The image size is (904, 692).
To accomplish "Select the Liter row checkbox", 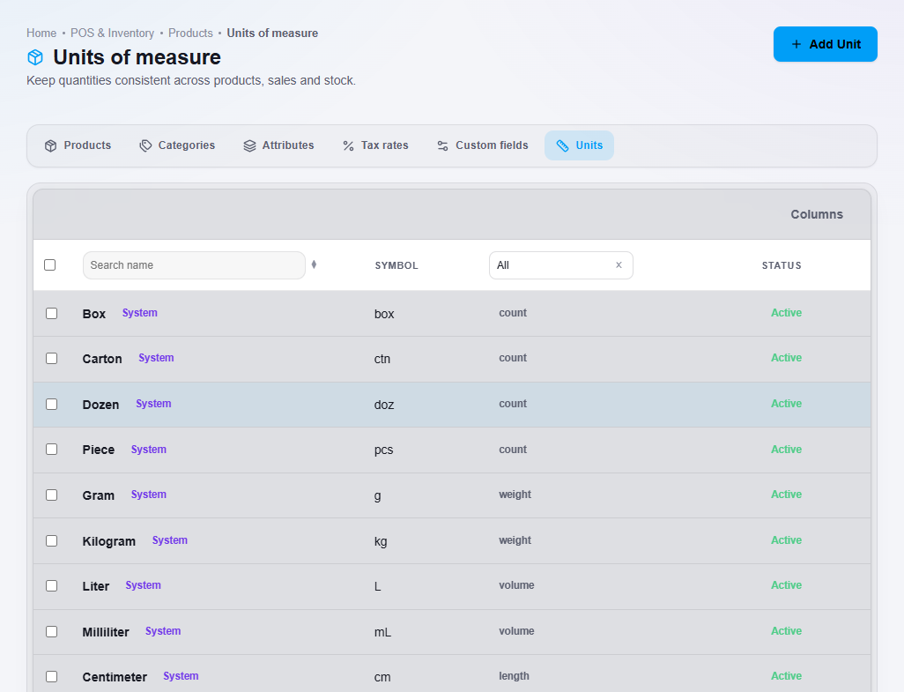I will (52, 585).
